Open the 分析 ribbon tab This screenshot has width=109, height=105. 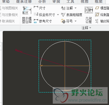[x=42, y=1]
